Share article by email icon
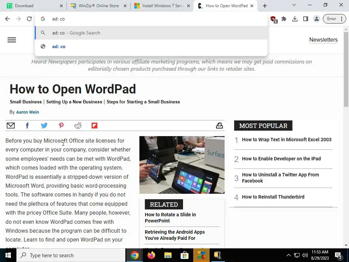Image resolution: width=349 pixels, height=262 pixels. (11, 126)
